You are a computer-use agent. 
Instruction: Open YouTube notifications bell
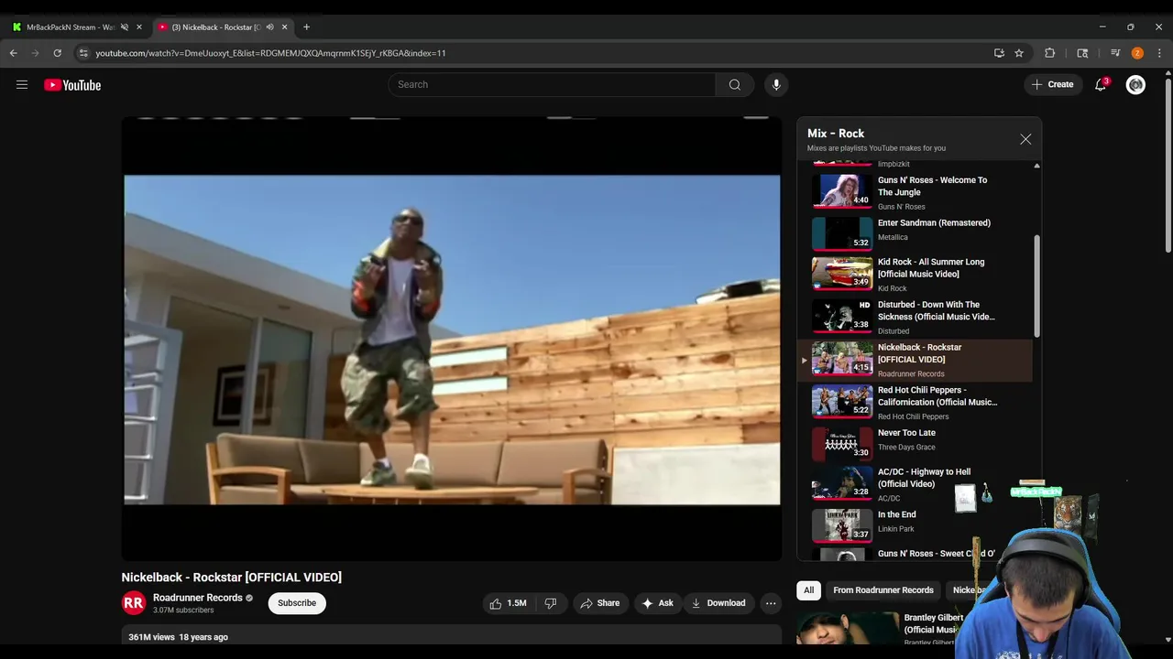(1101, 85)
